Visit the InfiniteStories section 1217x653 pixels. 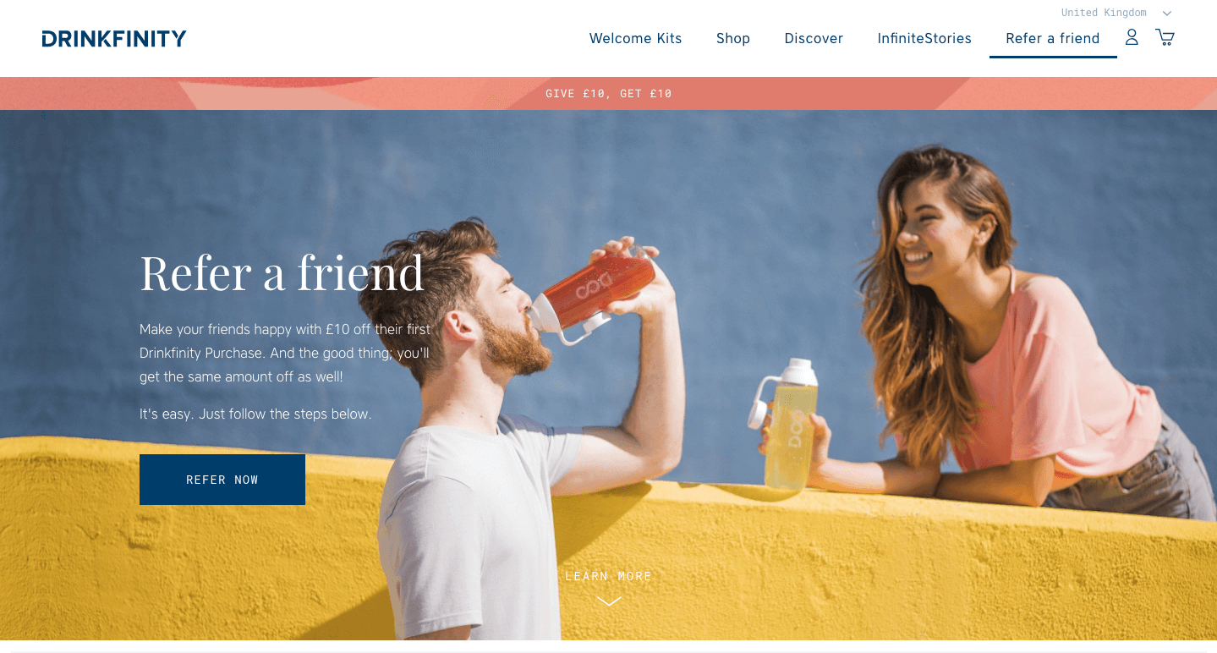(924, 38)
